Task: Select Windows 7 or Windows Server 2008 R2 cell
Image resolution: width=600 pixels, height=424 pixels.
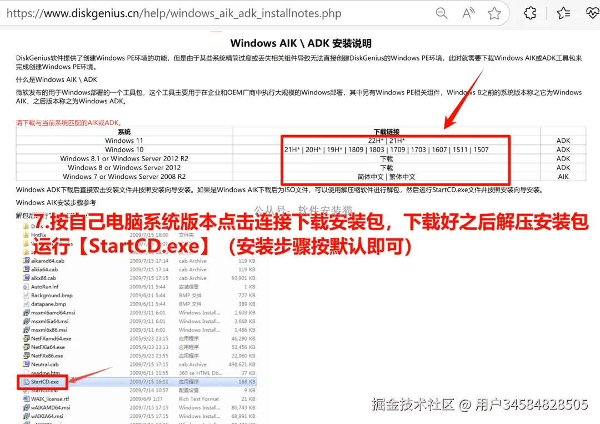Action: (x=124, y=176)
